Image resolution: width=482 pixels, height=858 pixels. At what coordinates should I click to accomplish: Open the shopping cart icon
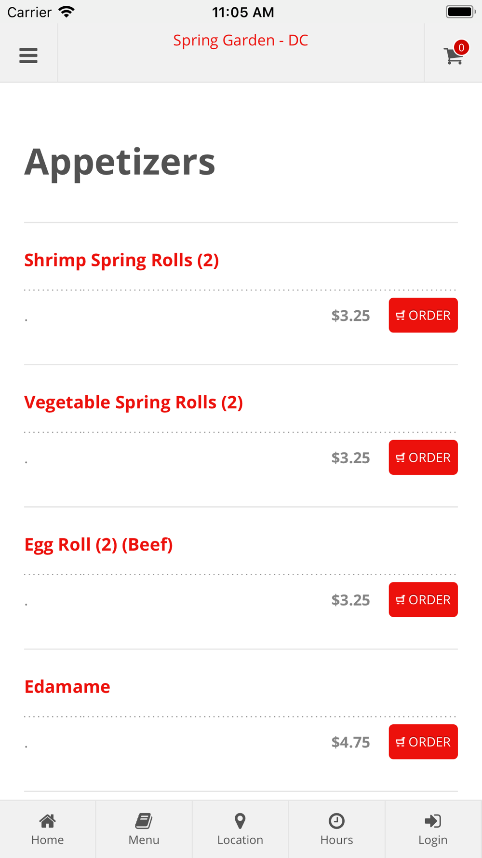(453, 57)
